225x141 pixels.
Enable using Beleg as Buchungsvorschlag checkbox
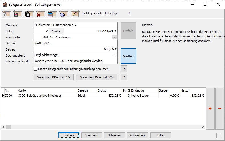36,69
